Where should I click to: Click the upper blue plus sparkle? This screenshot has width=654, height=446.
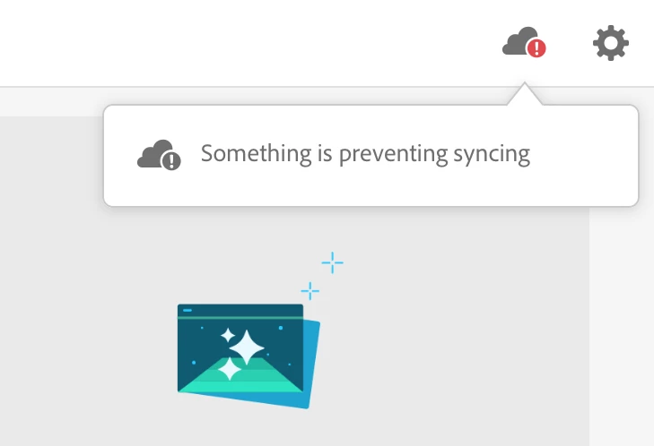click(x=333, y=262)
